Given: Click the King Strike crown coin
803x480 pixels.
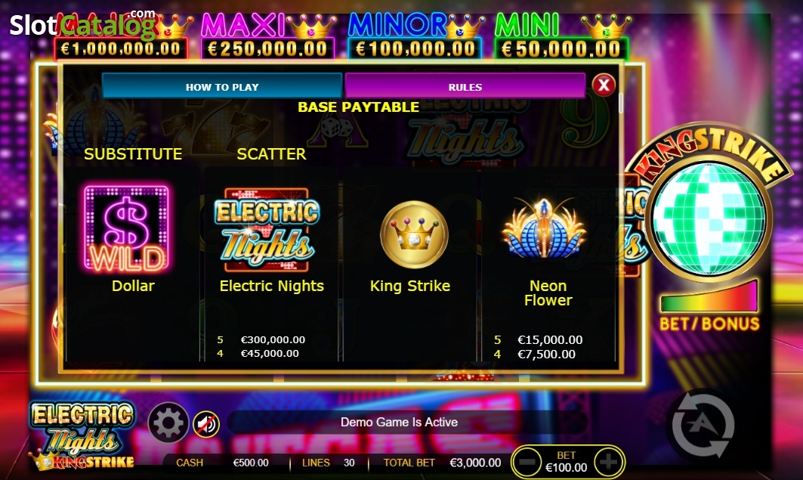Looking at the screenshot, I should point(414,234).
